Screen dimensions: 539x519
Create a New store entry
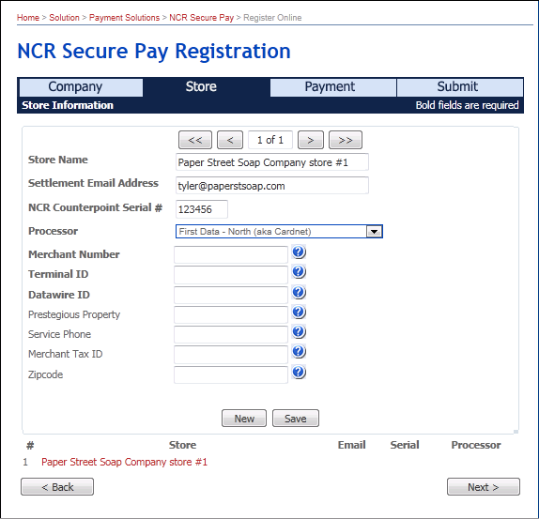click(x=244, y=418)
